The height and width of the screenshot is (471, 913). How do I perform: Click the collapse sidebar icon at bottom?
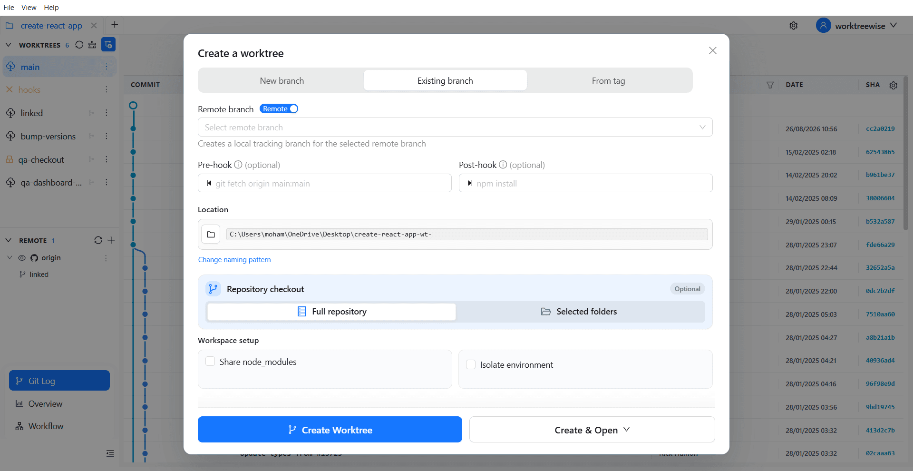pos(110,453)
